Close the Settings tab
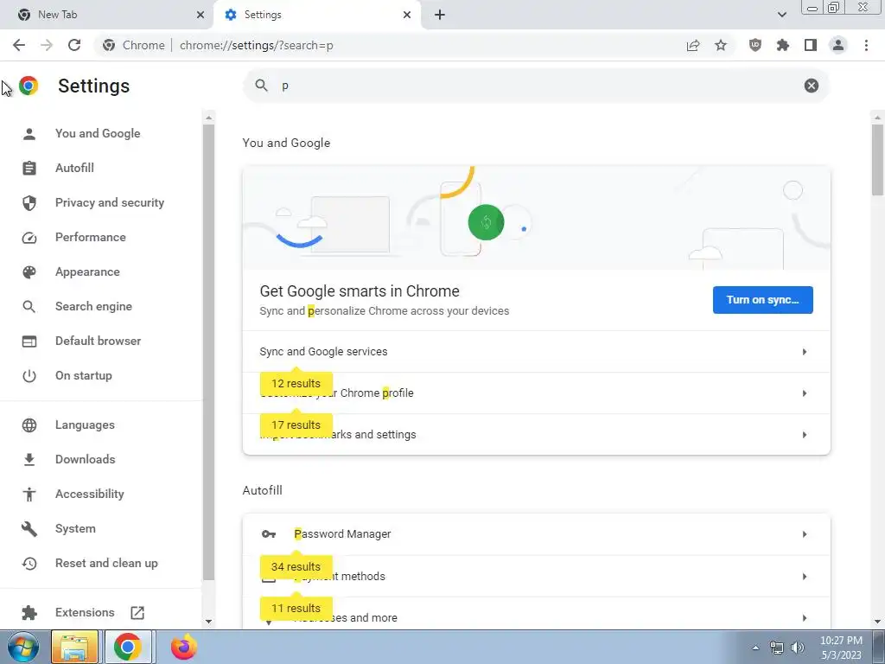 coord(407,15)
